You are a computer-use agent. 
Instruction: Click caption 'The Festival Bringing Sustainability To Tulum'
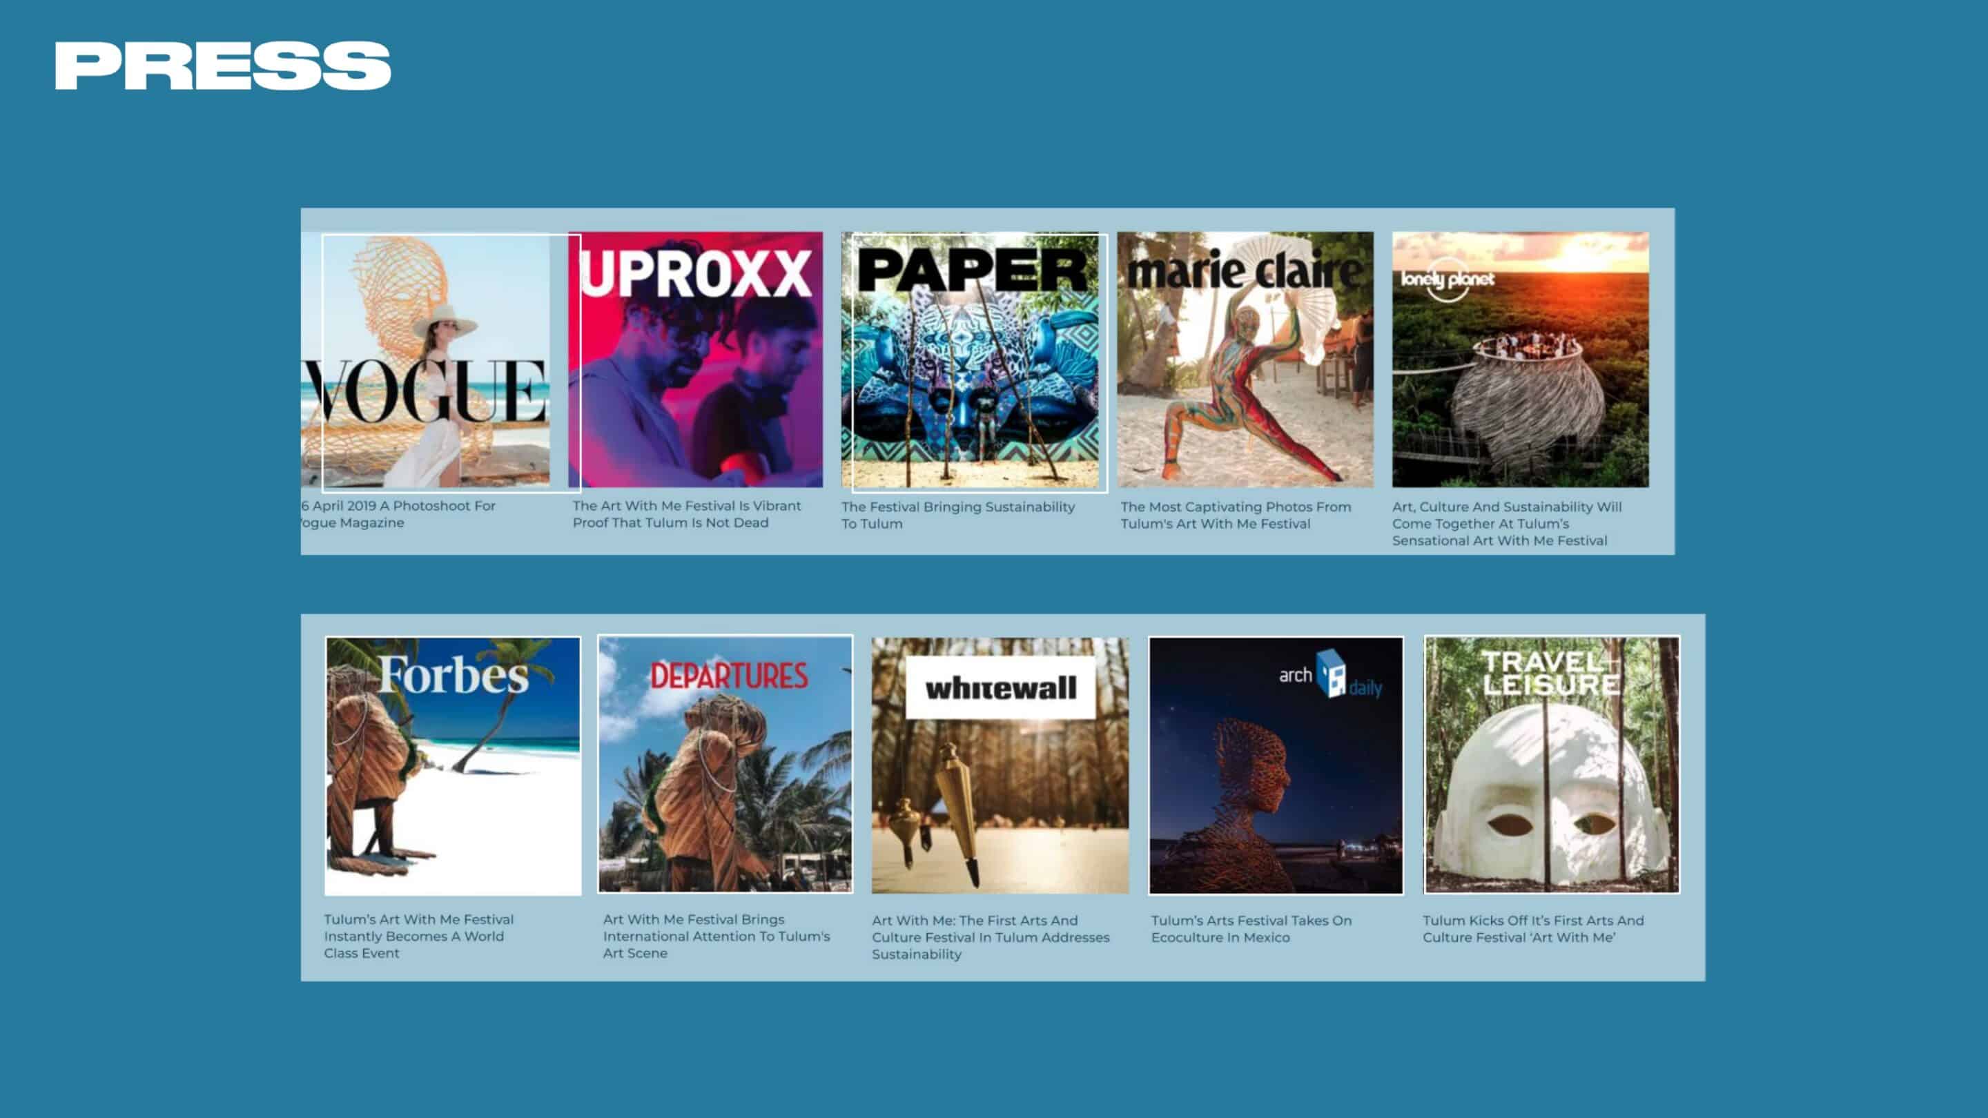(959, 515)
